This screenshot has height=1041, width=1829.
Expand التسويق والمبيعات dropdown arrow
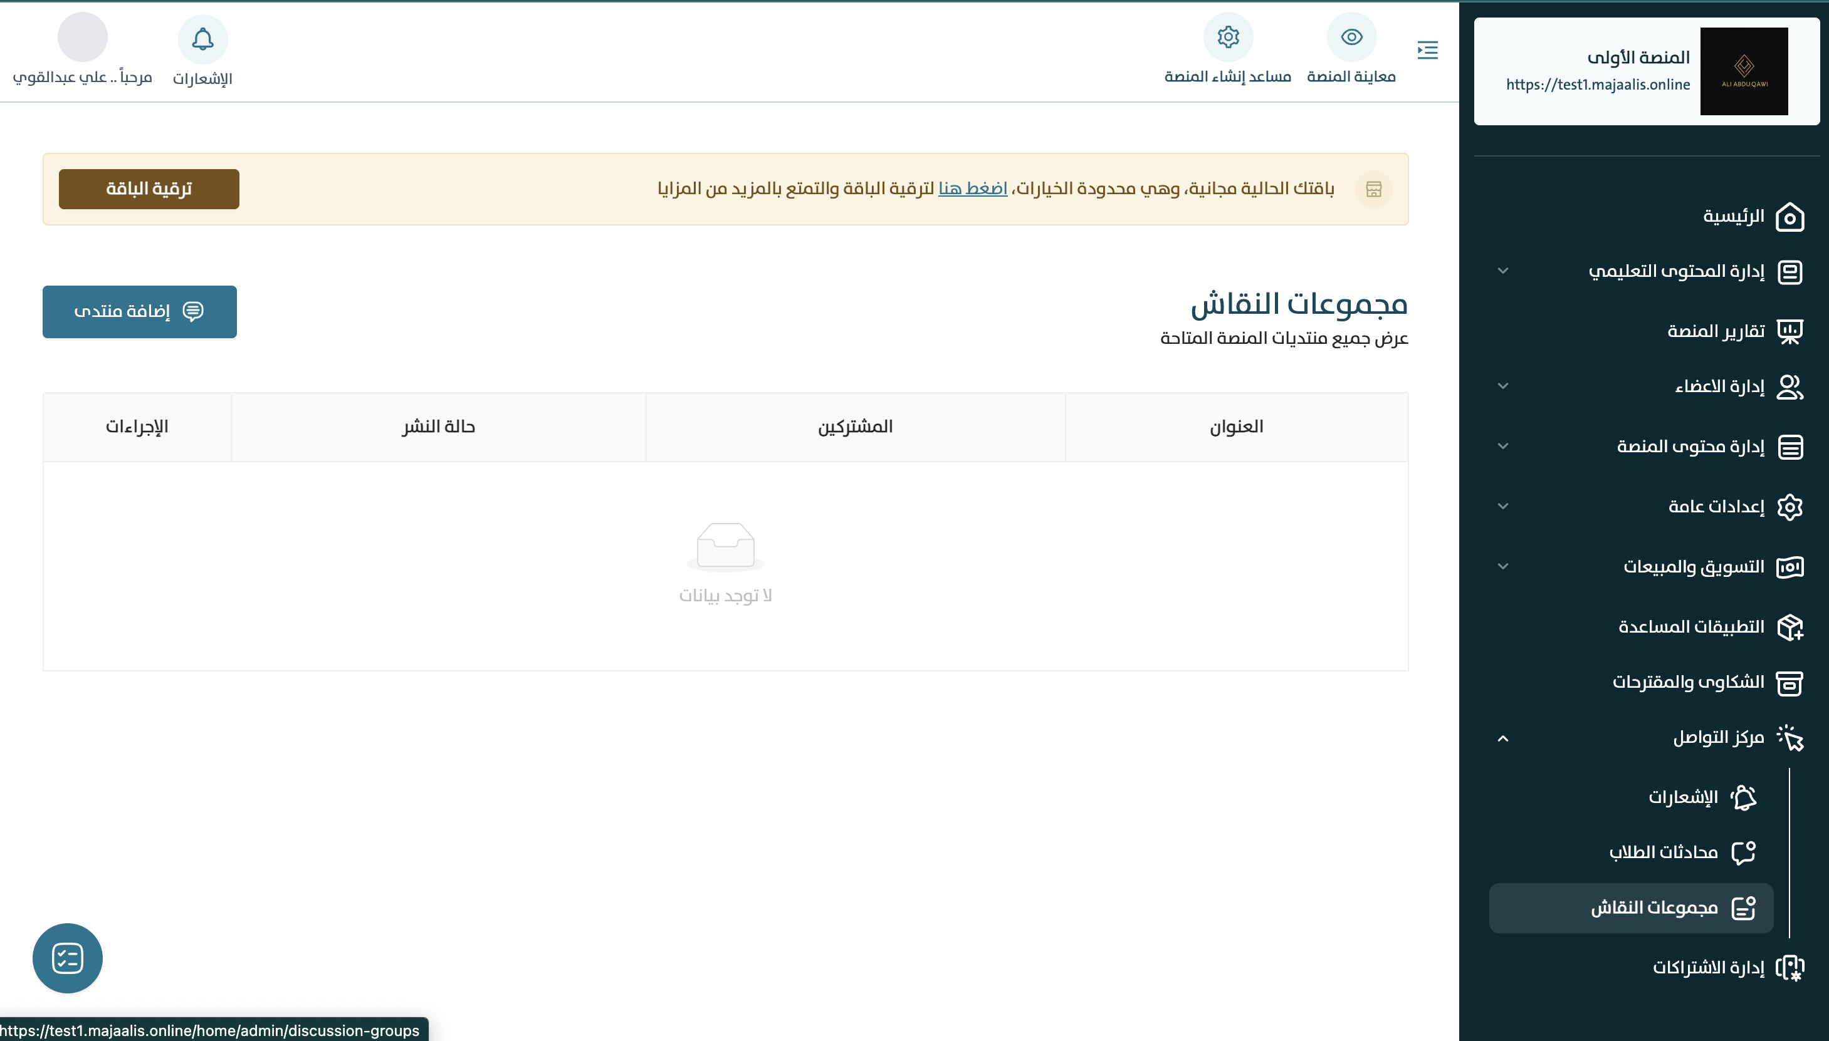(x=1503, y=566)
